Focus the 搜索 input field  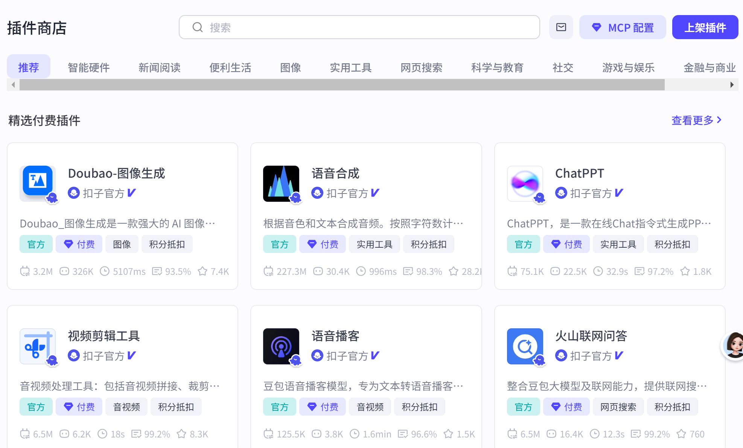[359, 27]
